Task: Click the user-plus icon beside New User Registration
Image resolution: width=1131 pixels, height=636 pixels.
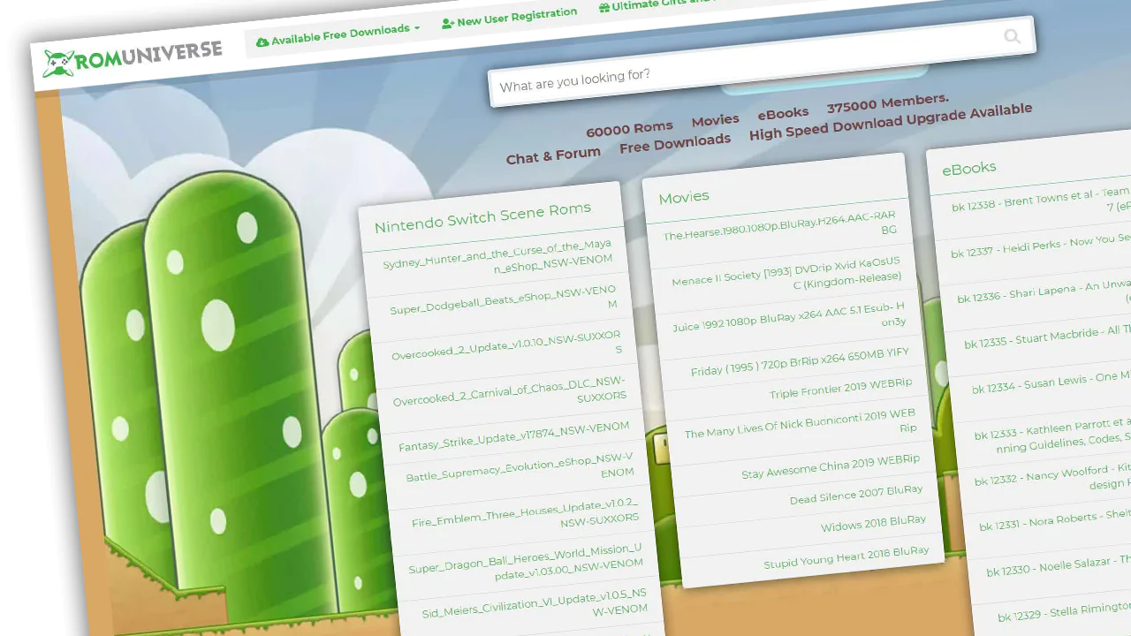Action: point(448,24)
